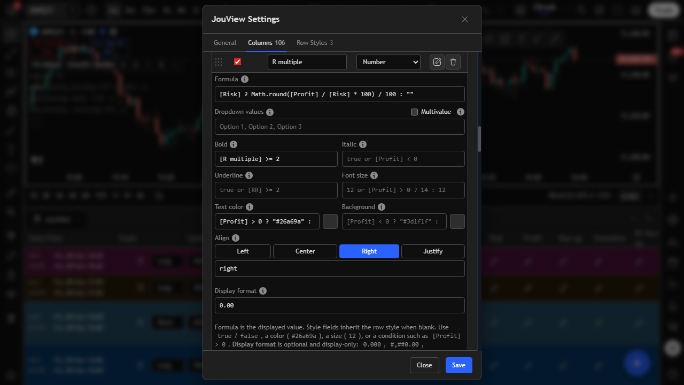Click the Background expression input field
The width and height of the screenshot is (684, 385).
[394, 221]
